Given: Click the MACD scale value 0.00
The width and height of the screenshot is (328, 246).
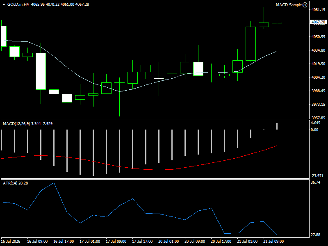Looking at the screenshot, I should [314, 130].
